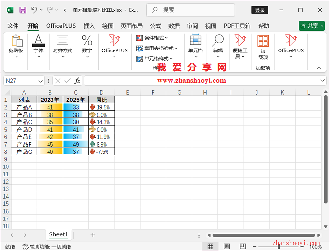330x251 pixels.
Task: Open the 单元格 cells group icon
Action: click(196, 46)
